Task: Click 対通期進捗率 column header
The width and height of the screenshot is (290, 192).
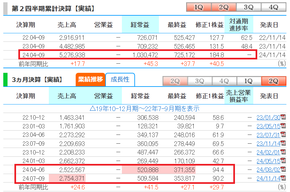Action: [239, 24]
